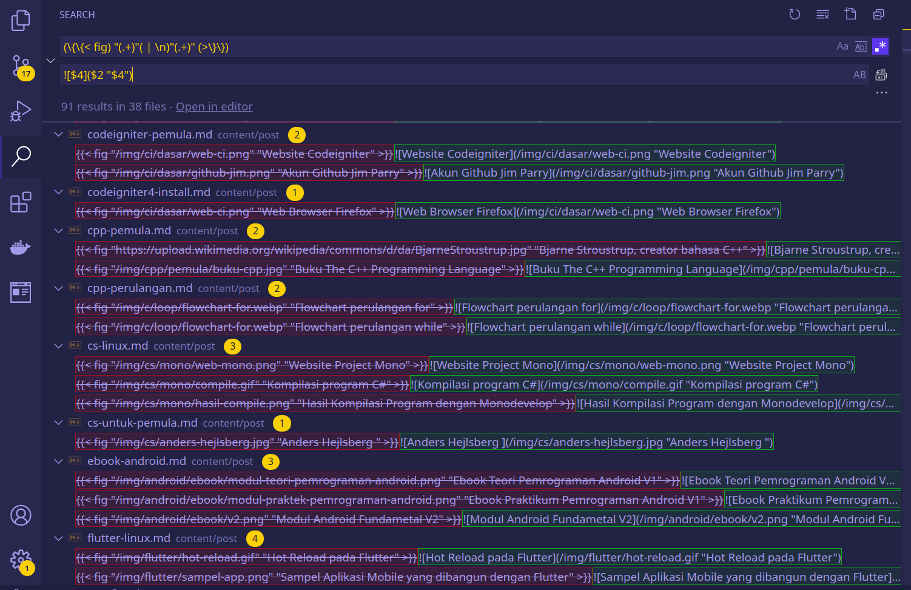This screenshot has height=590, width=911.
Task: Open the Docker extension panel
Action: click(21, 247)
